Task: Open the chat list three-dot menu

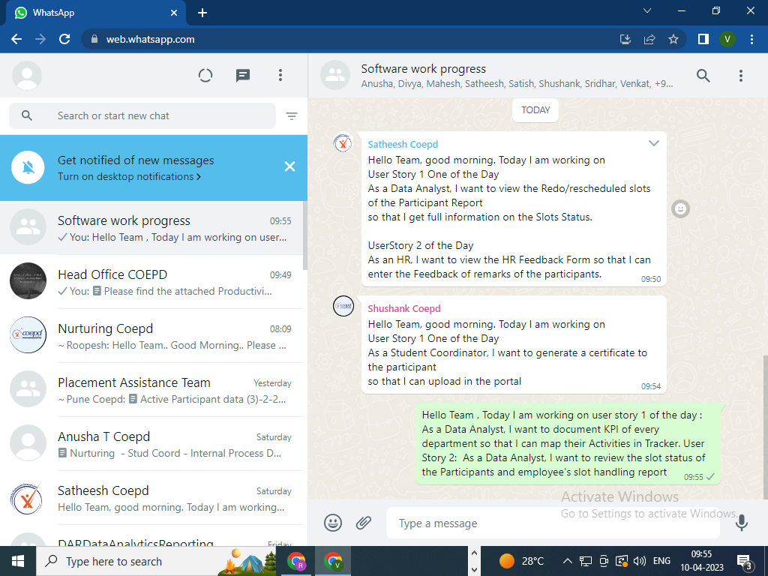Action: pyautogui.click(x=280, y=75)
